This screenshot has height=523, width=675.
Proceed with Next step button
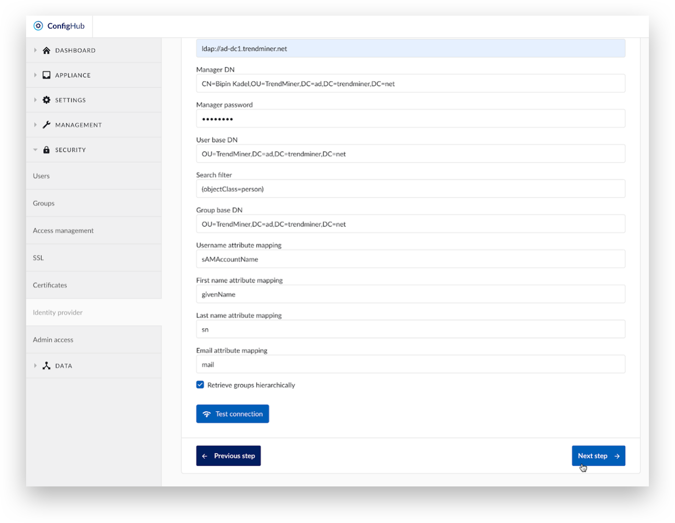point(598,456)
